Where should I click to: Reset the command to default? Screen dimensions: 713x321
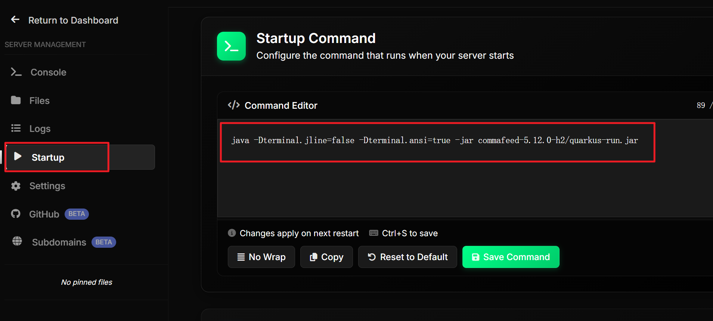click(407, 257)
